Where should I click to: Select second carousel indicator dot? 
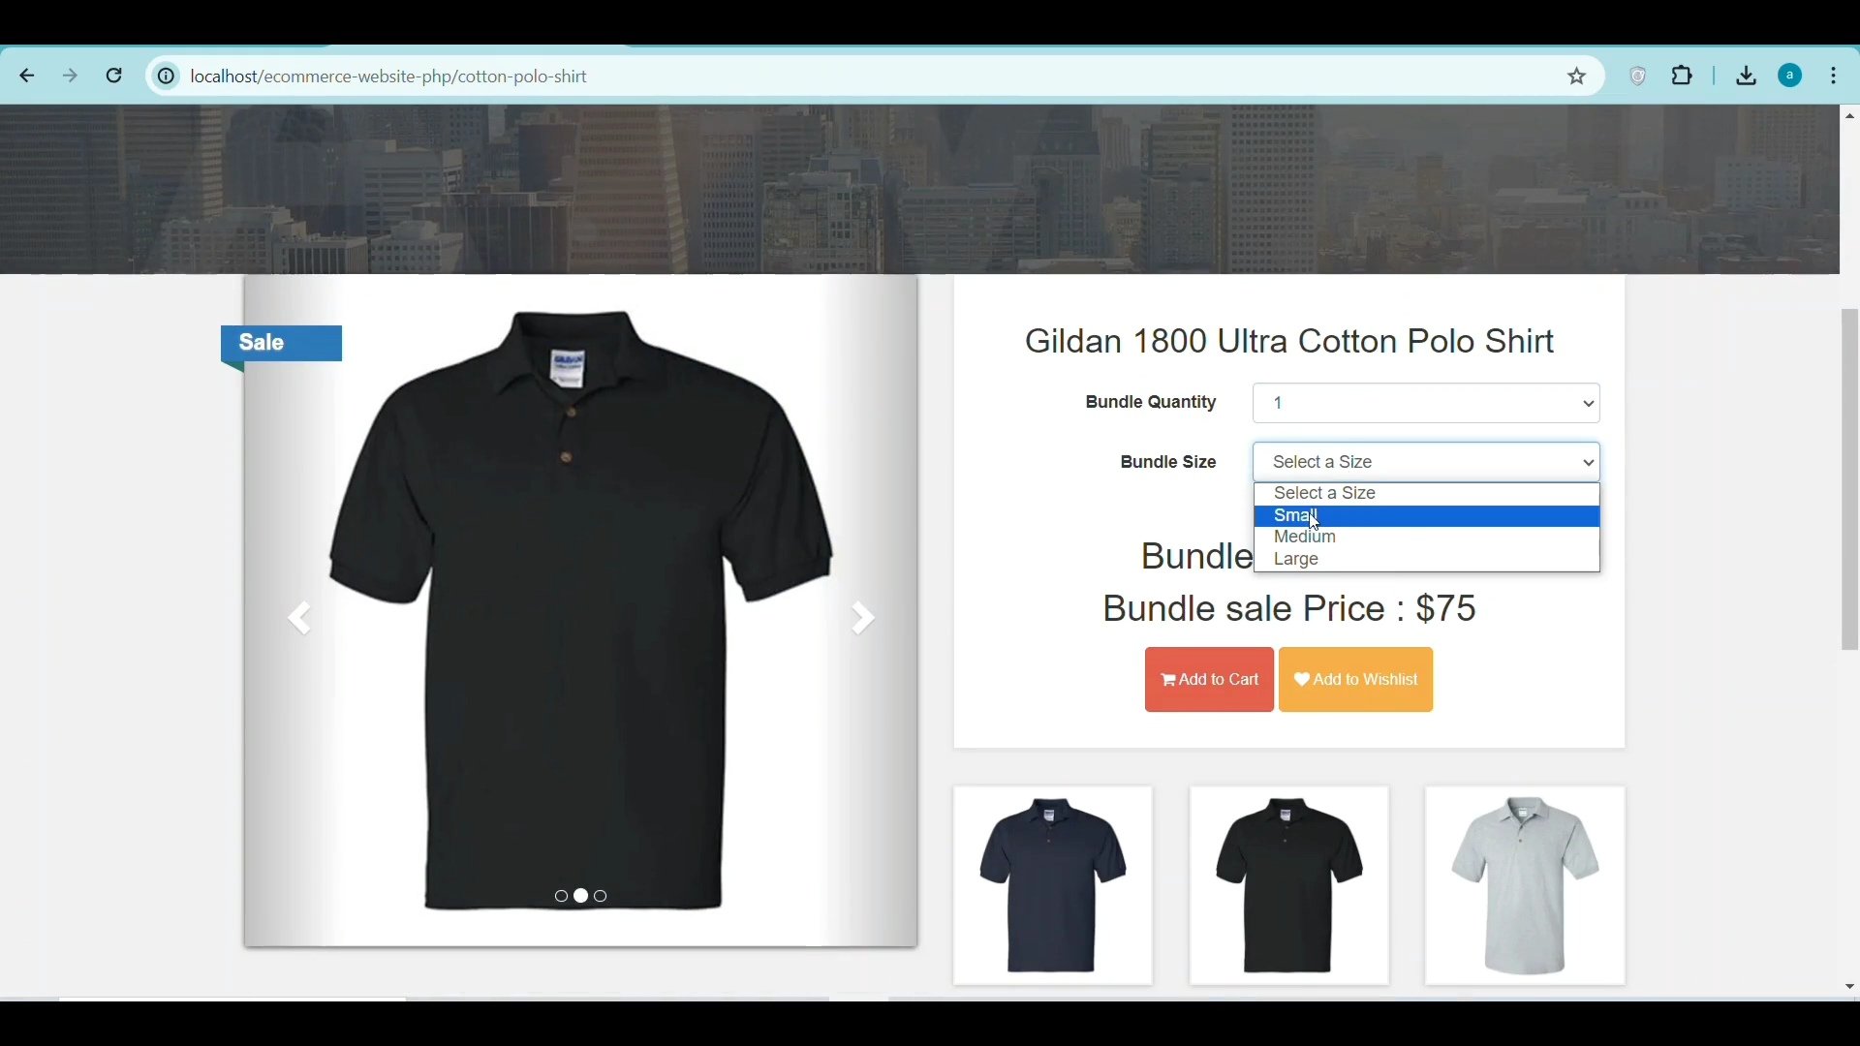pyautogui.click(x=581, y=897)
